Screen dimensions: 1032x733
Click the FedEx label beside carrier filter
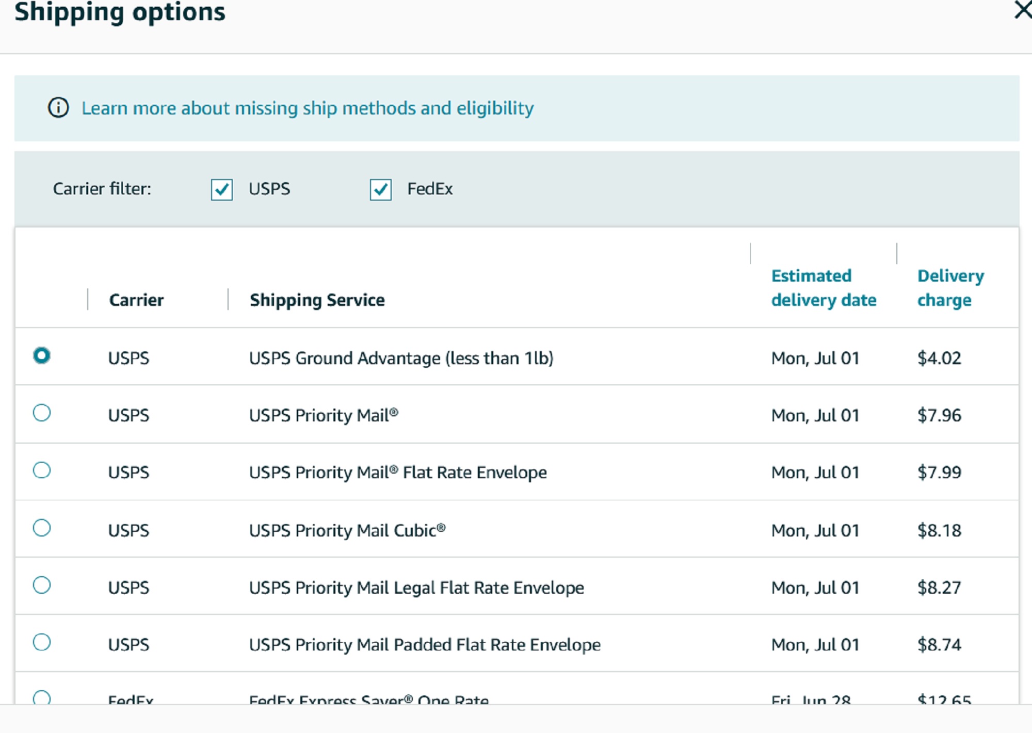(x=430, y=189)
